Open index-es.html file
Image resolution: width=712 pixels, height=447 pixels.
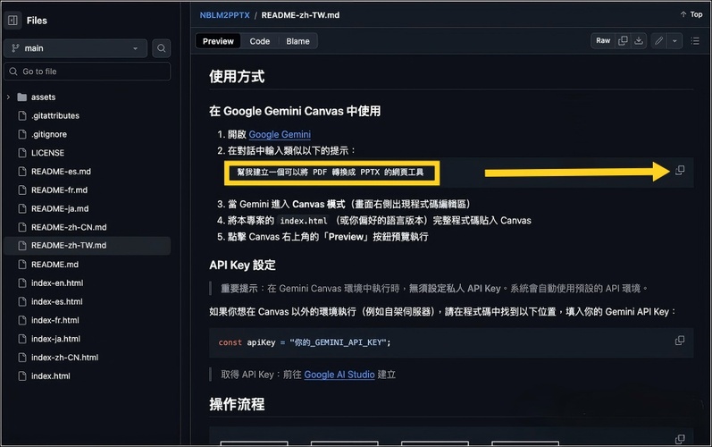coord(57,301)
